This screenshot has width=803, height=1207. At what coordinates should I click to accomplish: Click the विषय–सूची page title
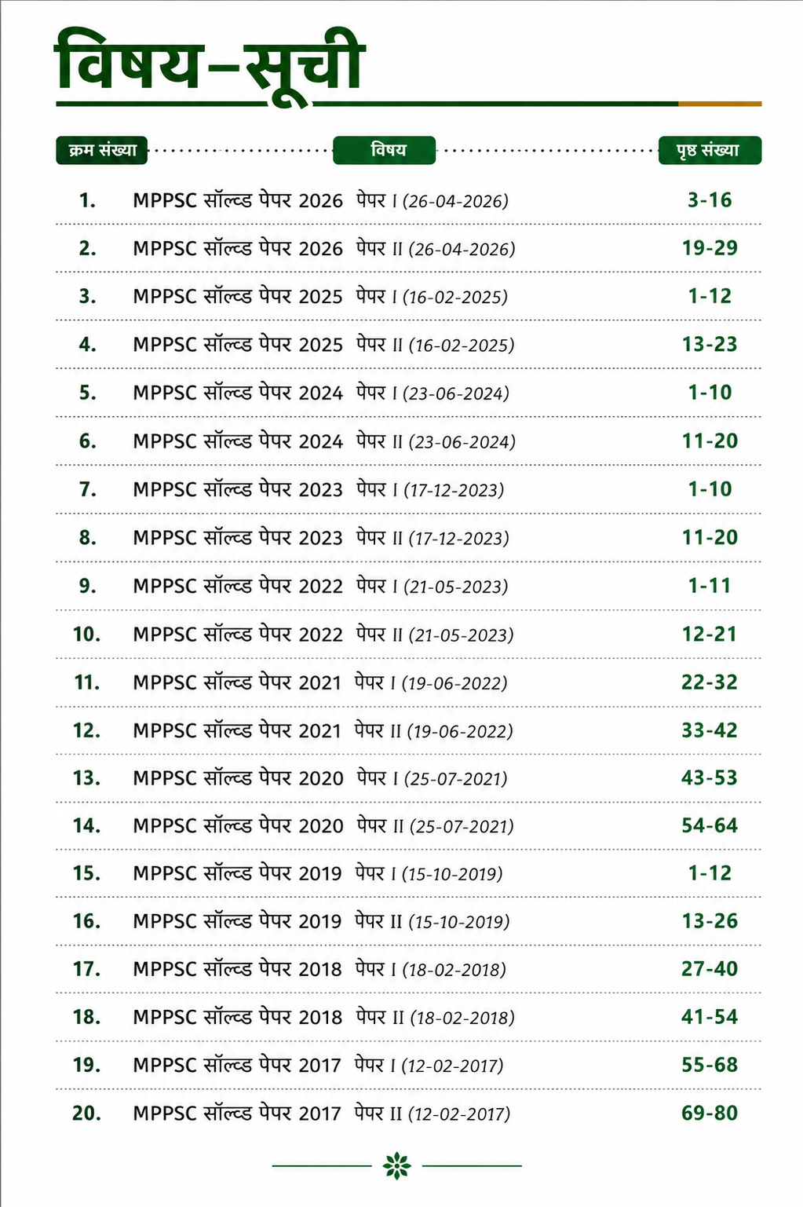click(x=210, y=63)
